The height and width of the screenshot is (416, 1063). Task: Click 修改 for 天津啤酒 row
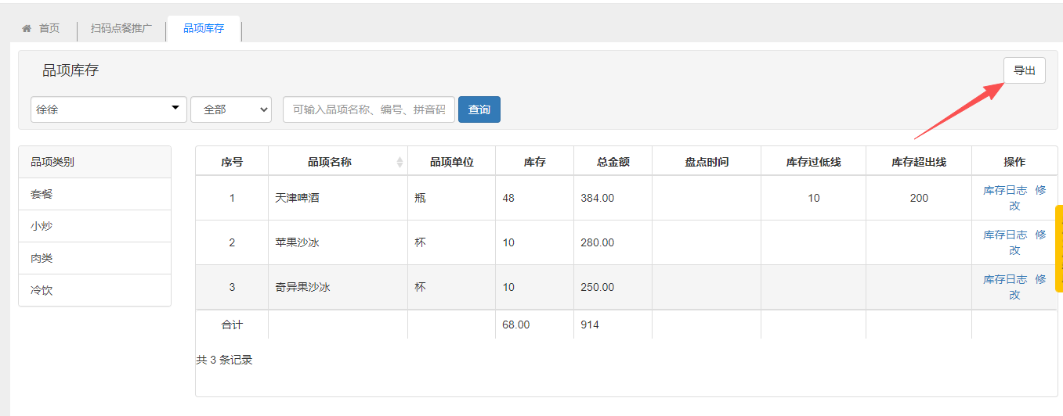pos(1040,190)
